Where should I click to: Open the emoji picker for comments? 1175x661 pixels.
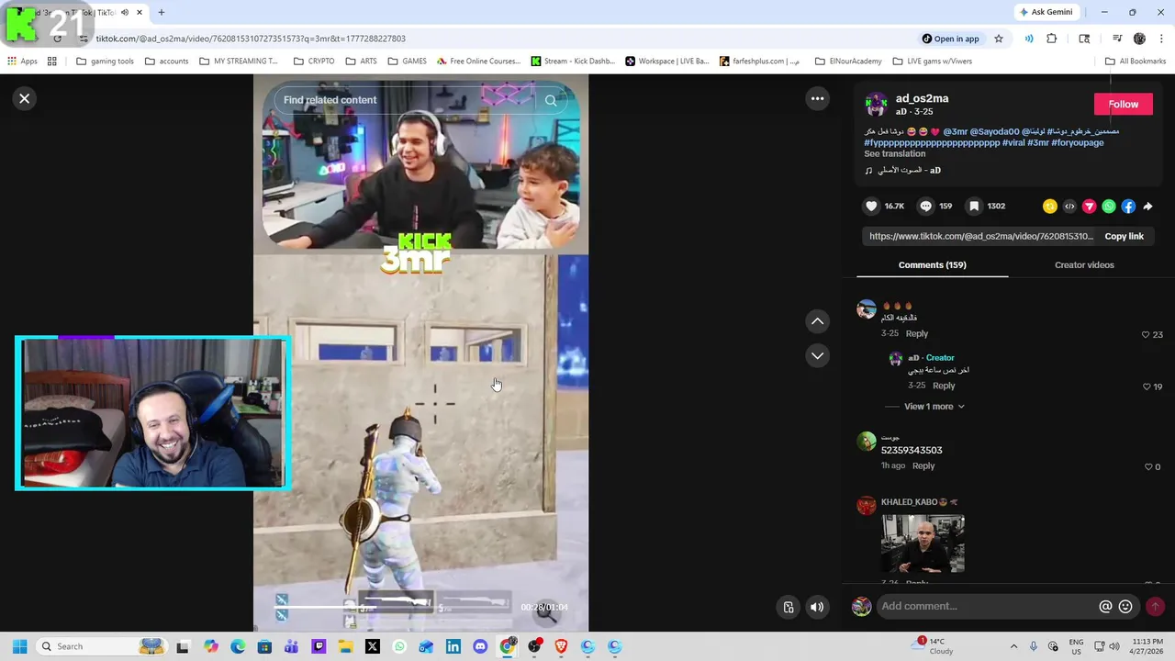coord(1125,606)
